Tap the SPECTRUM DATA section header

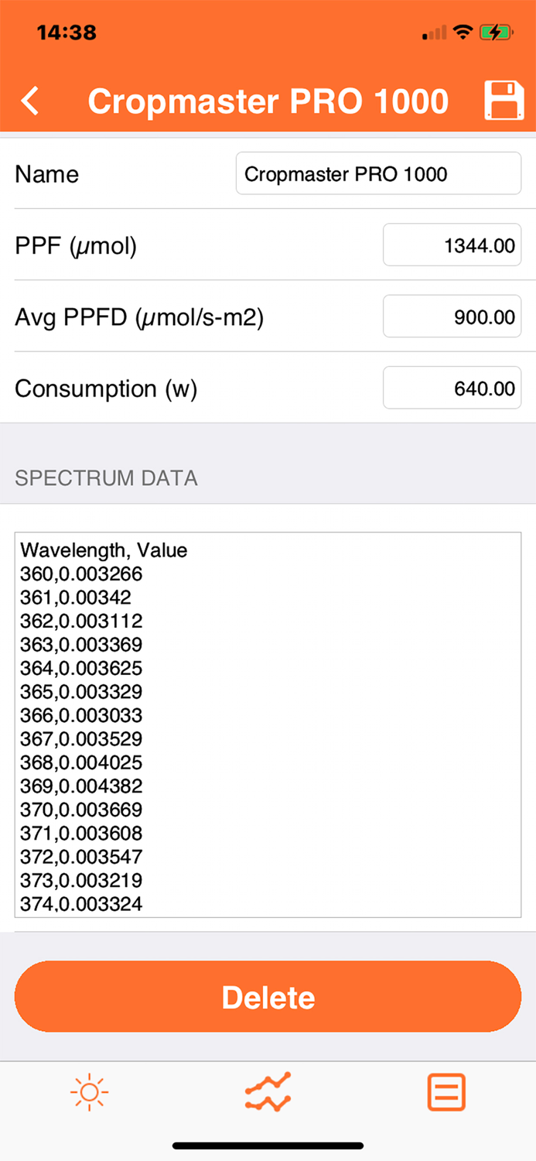(106, 478)
